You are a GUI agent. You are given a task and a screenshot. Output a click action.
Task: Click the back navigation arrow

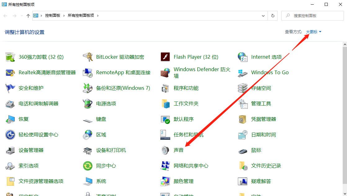point(5,15)
